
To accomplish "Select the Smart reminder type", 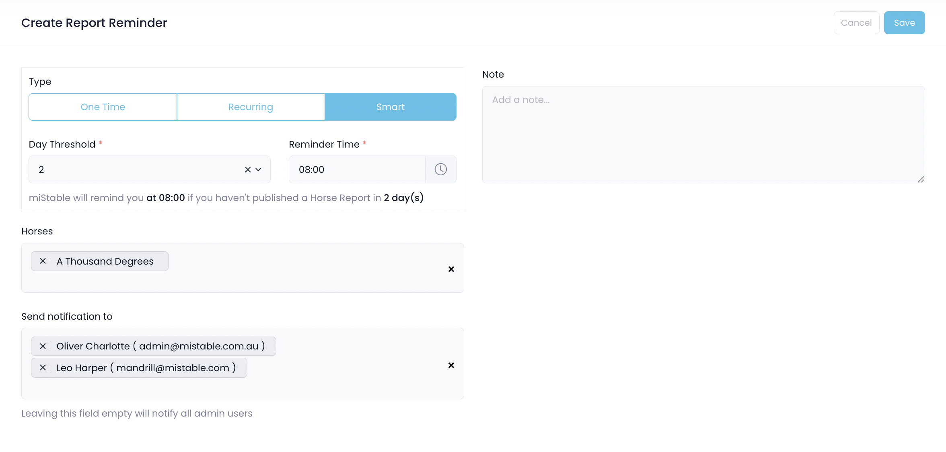I will (390, 107).
